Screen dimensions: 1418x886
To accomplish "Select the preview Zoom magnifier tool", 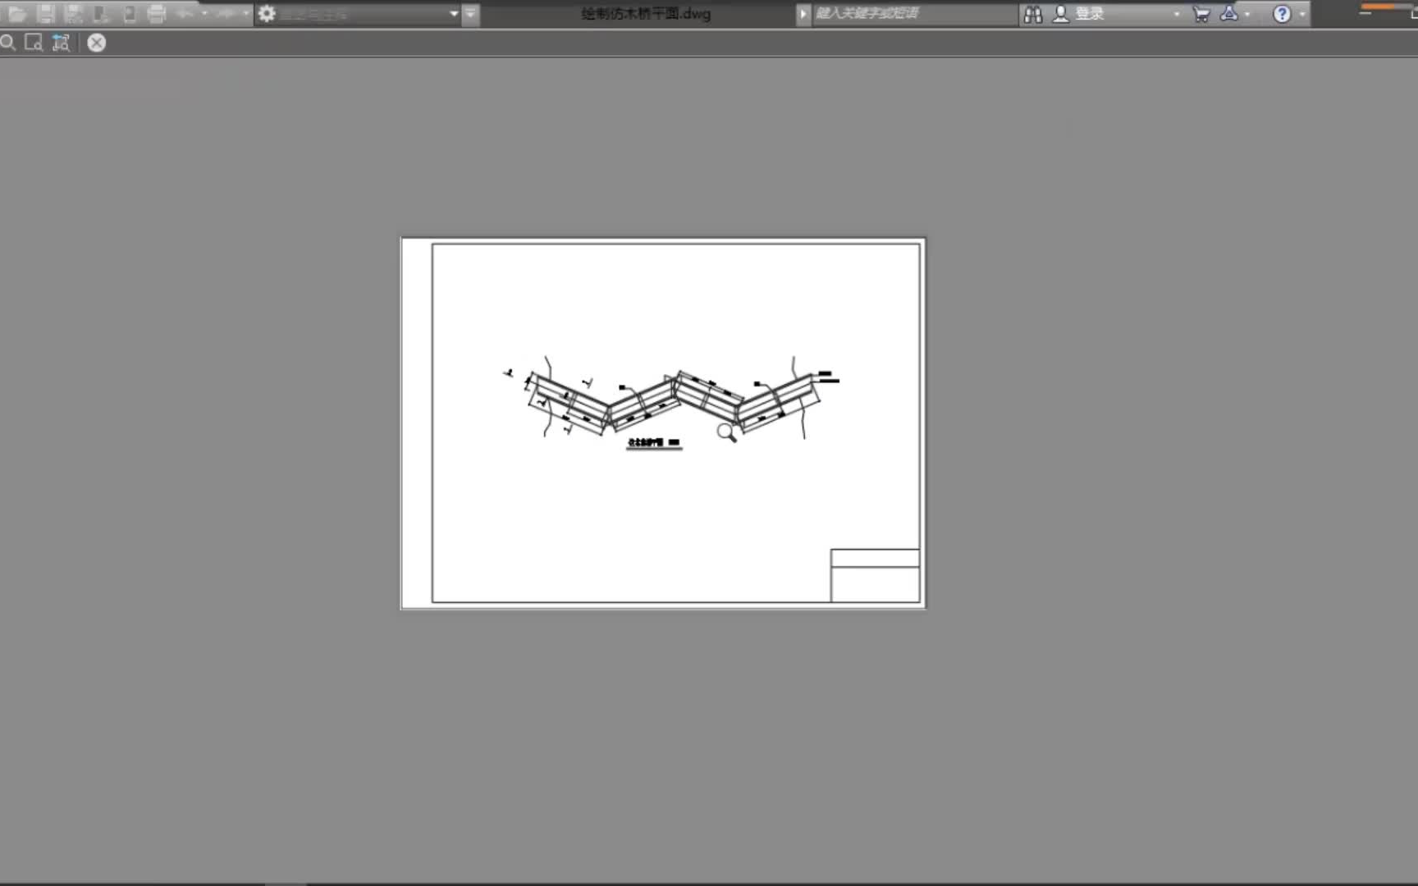I will click(x=8, y=43).
